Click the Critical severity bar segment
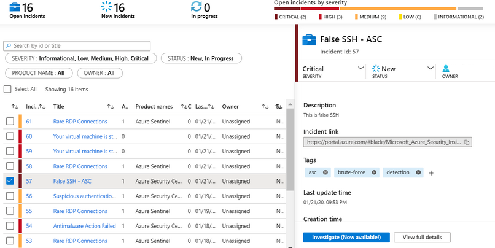Viewport: 495px width, 248px height. pos(287,9)
